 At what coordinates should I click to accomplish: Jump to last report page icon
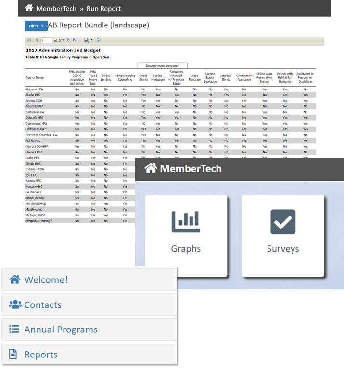75,40
